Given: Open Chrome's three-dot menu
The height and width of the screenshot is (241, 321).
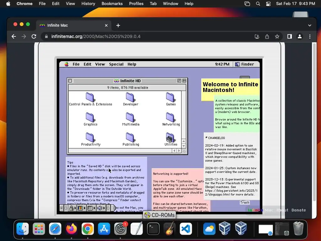Looking at the screenshot, I should point(310,36).
